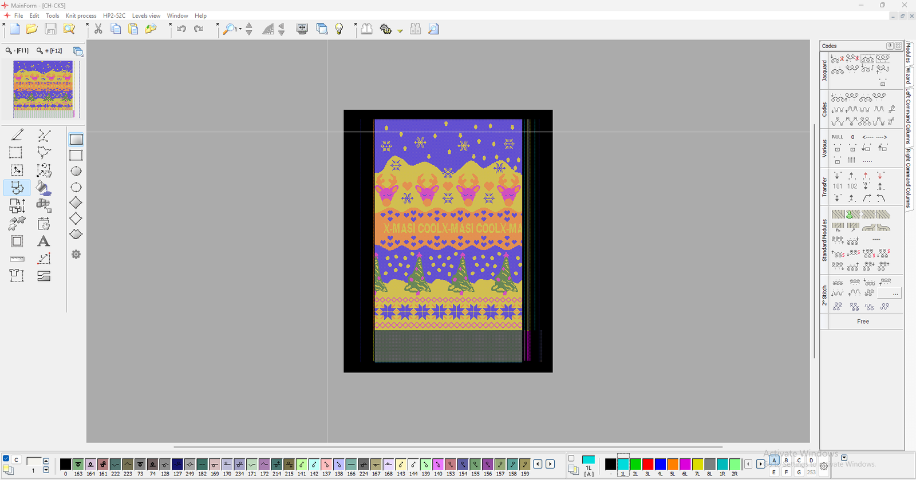Choose the paint bucket fill tool

tap(44, 188)
